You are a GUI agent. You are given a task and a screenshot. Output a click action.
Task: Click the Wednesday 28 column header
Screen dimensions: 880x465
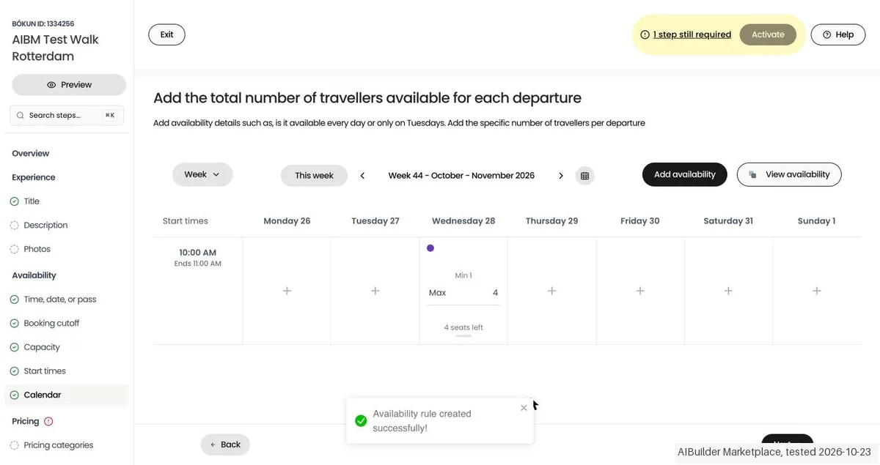[x=463, y=221]
